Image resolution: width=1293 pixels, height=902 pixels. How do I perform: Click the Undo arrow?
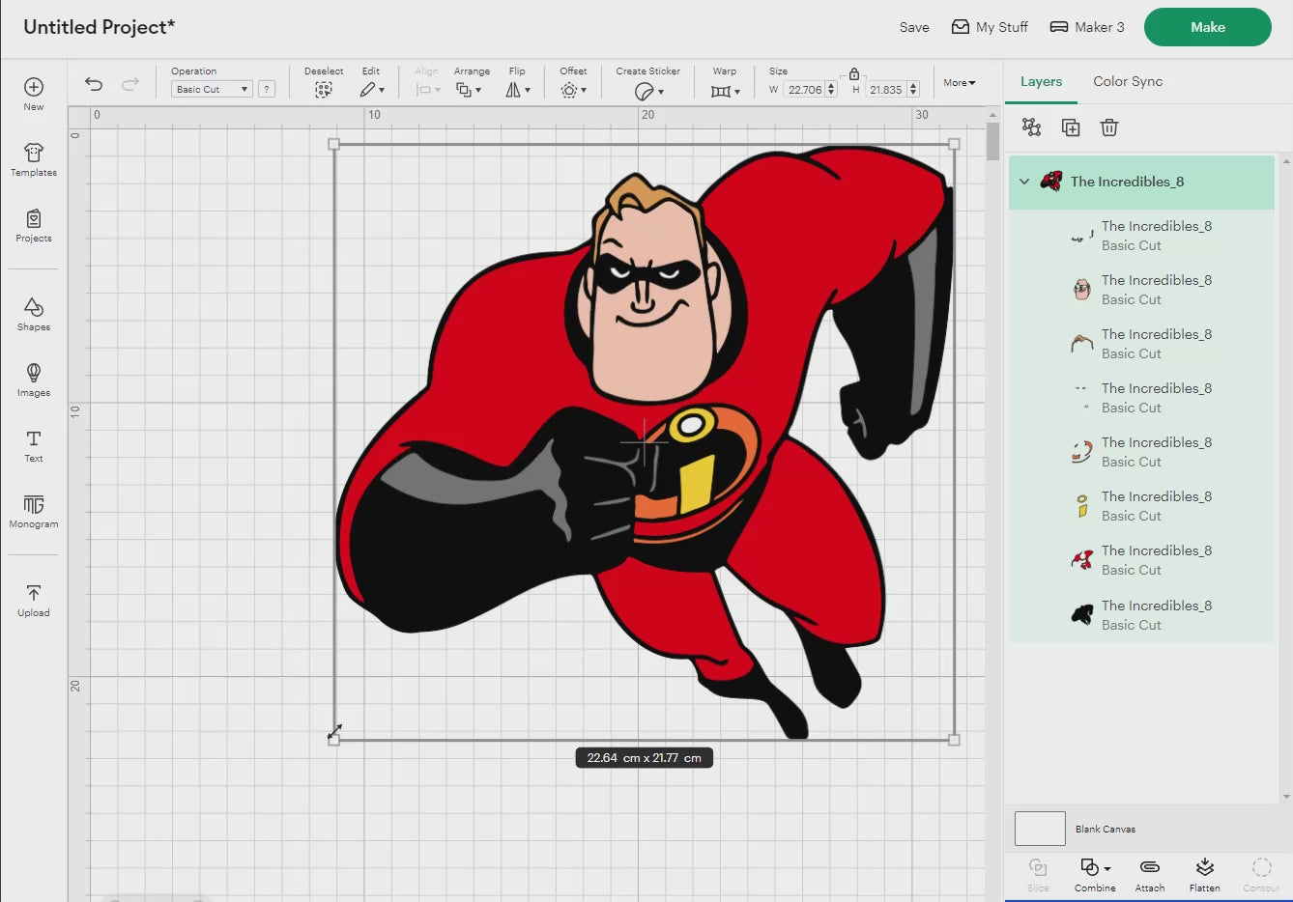point(94,84)
